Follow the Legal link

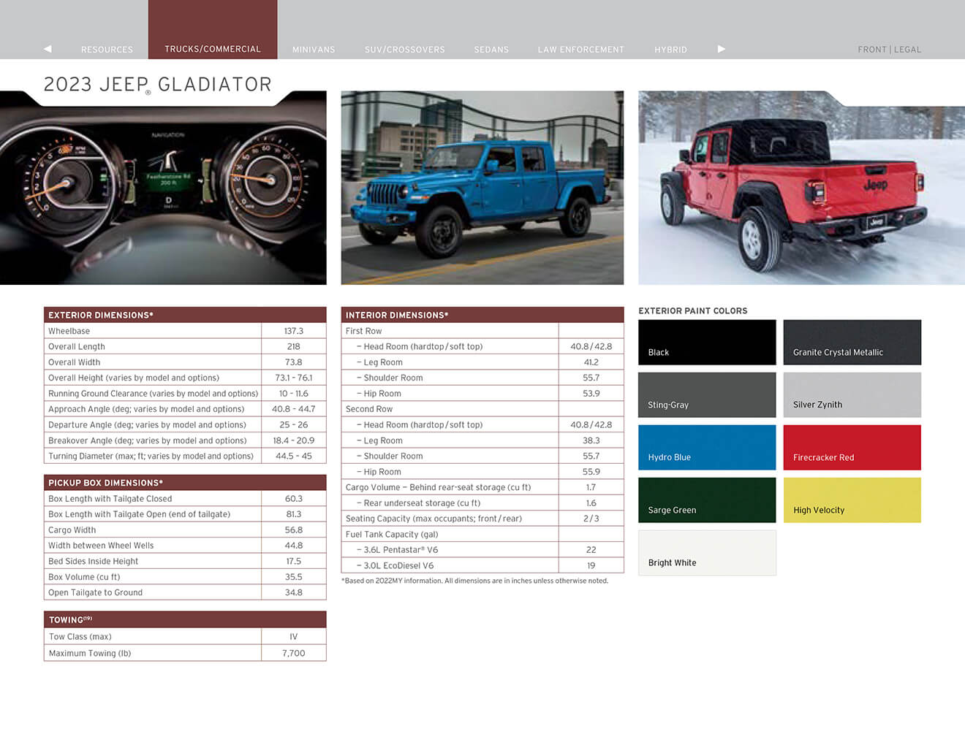(x=907, y=50)
